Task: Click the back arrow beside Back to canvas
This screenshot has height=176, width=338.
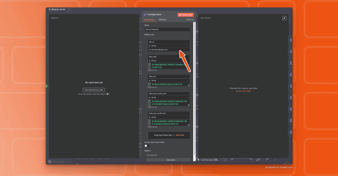Action: coord(50,9)
